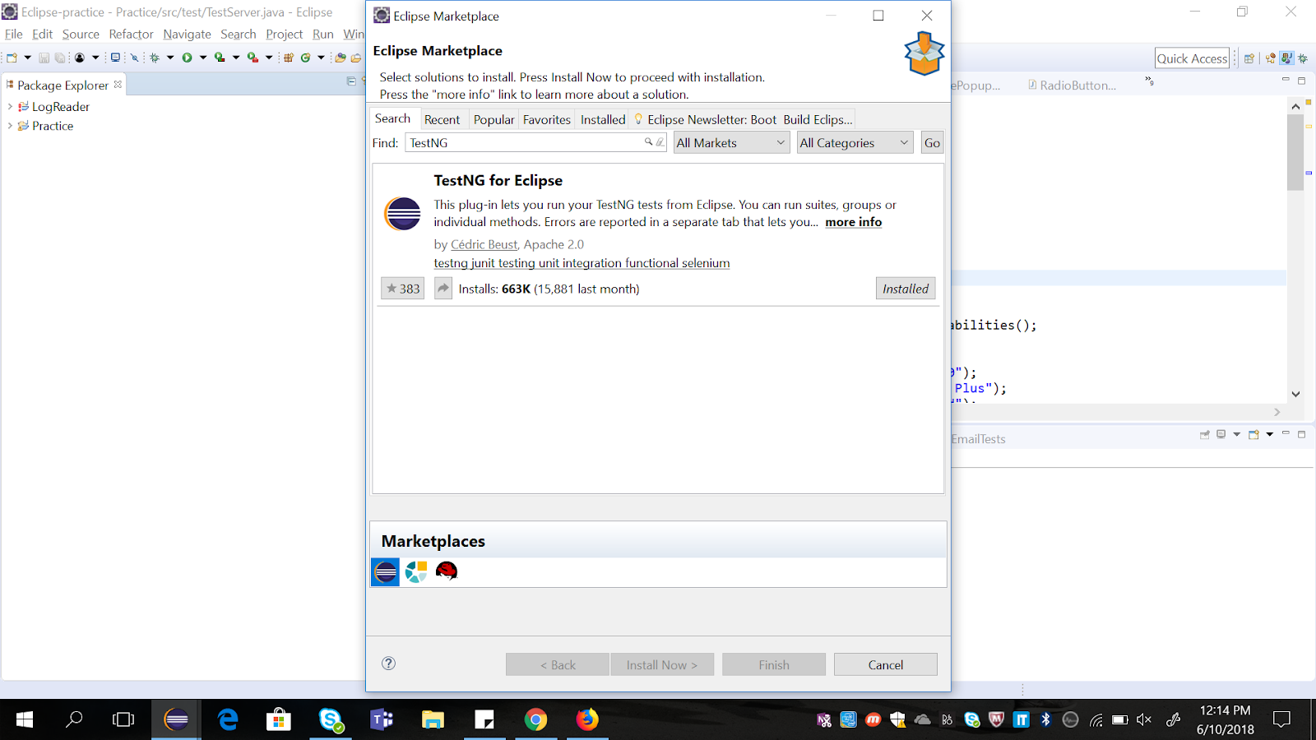The image size is (1316, 740).
Task: Open the Coverage dropdown arrow
Action: point(236,58)
